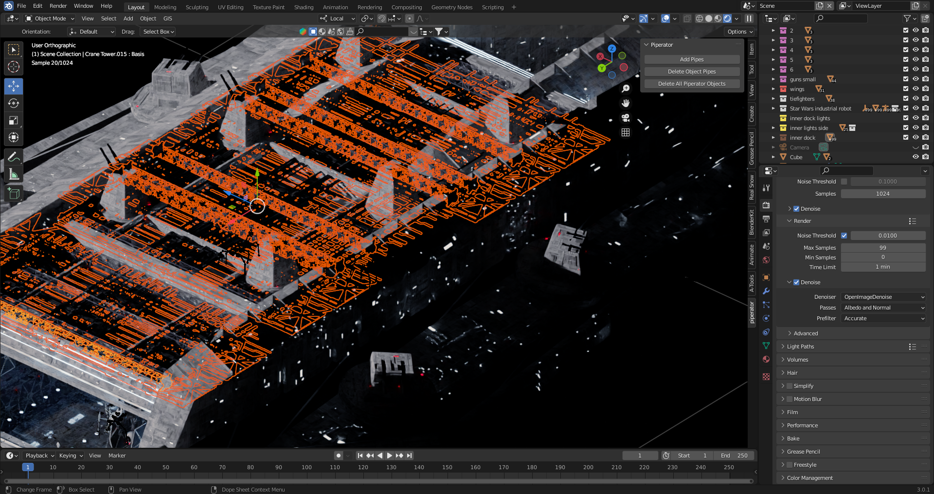Switch viewport to solid shading
The height and width of the screenshot is (494, 934).
coord(709,18)
